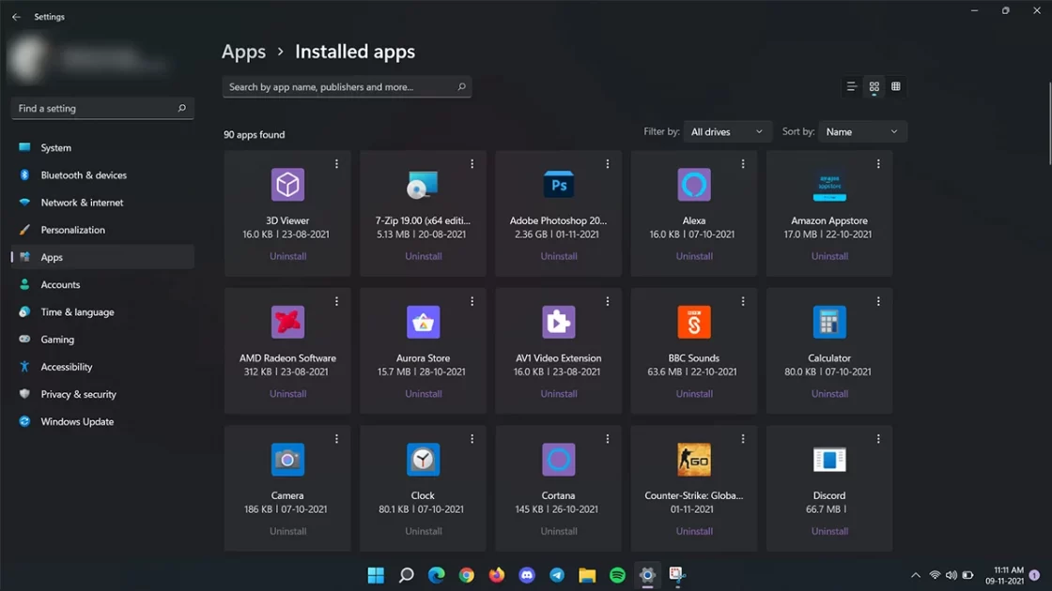Open Spotify from the taskbar
The width and height of the screenshot is (1052, 591).
(x=617, y=575)
